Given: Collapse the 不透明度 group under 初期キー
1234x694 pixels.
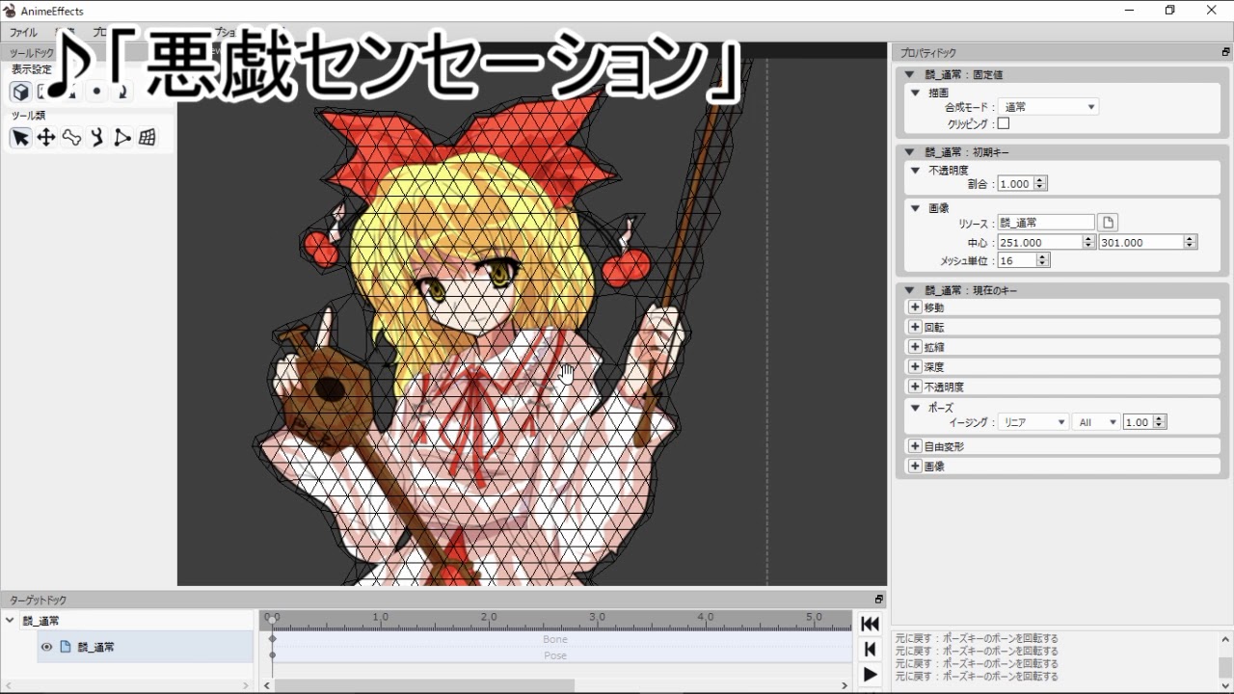Looking at the screenshot, I should pyautogui.click(x=916, y=170).
